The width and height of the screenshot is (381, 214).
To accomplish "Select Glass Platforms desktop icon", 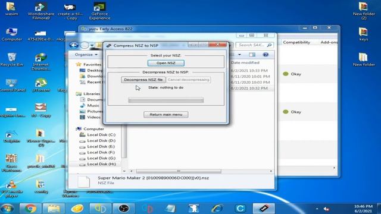I will [11, 163].
